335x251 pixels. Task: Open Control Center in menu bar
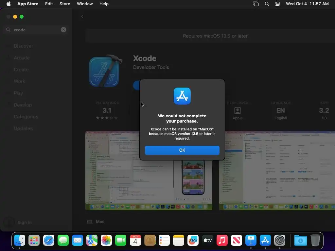[277, 4]
